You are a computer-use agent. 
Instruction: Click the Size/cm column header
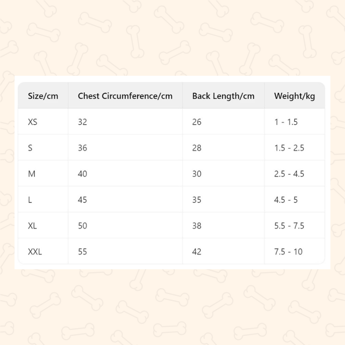pyautogui.click(x=43, y=96)
